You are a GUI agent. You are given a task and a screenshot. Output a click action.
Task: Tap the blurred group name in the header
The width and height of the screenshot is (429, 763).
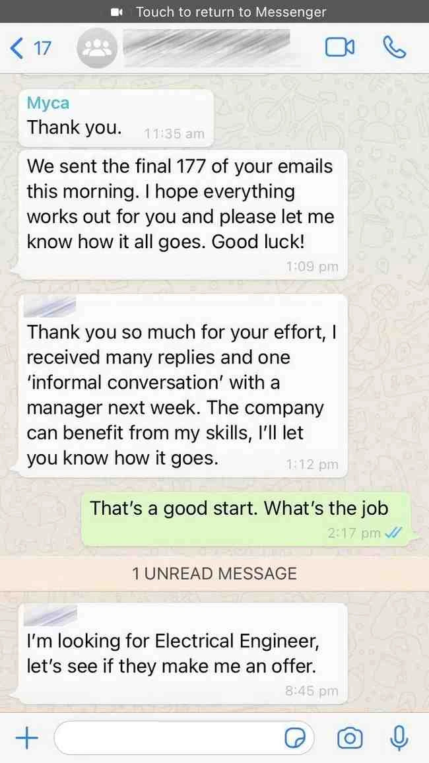[207, 47]
